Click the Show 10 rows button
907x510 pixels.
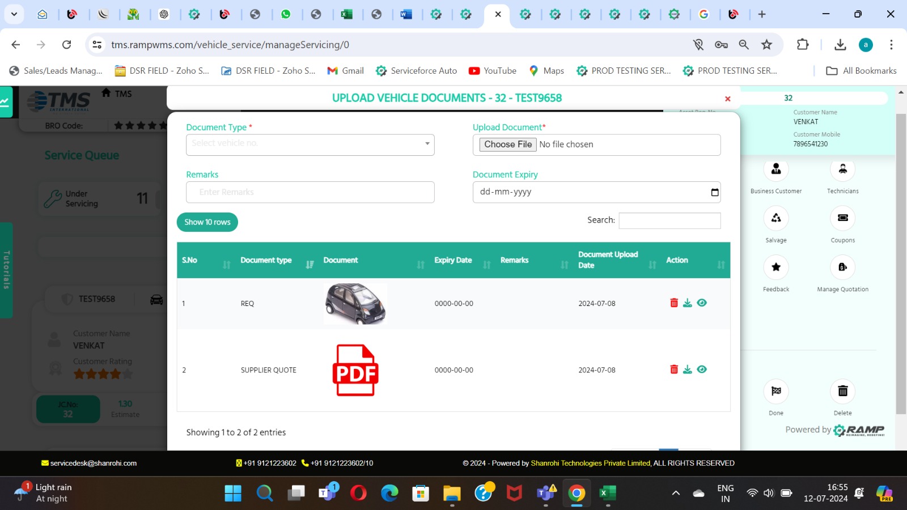click(x=207, y=222)
